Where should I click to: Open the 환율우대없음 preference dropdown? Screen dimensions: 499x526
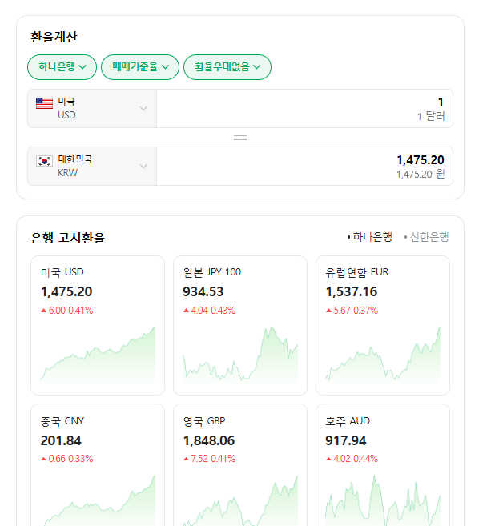click(227, 67)
